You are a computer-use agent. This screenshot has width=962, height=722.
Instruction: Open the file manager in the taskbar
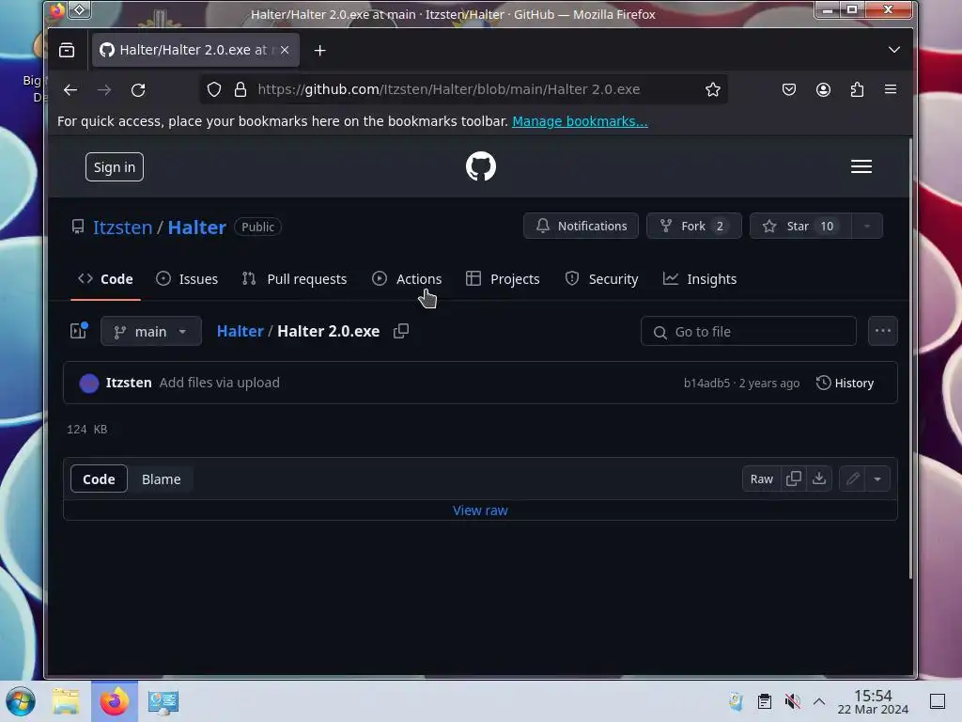click(x=66, y=701)
